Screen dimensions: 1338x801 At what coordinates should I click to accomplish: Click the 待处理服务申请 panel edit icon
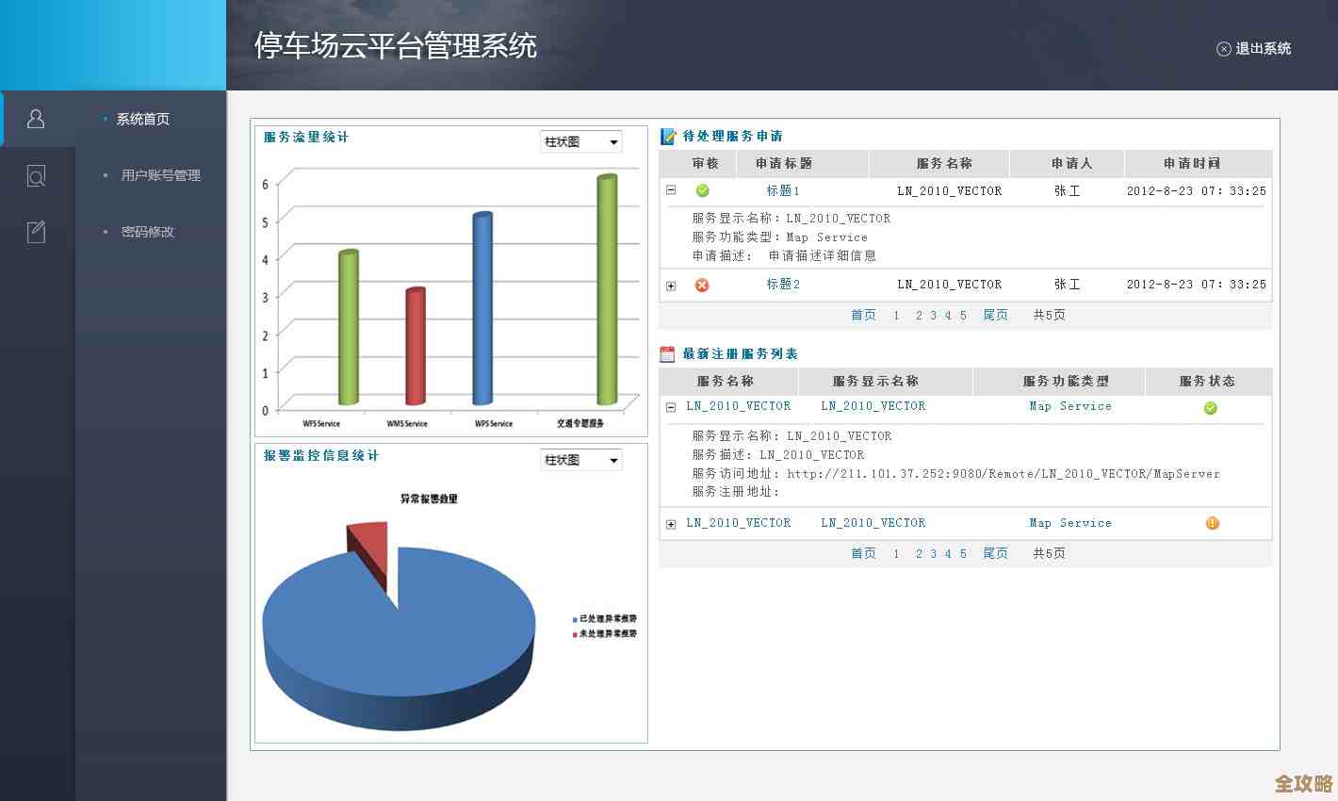[669, 135]
